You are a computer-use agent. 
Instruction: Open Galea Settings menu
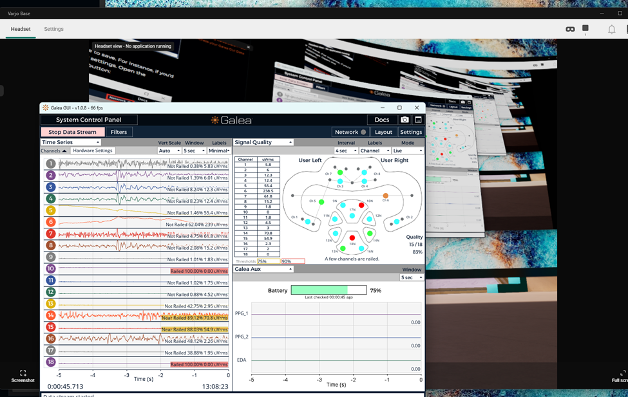click(x=411, y=132)
